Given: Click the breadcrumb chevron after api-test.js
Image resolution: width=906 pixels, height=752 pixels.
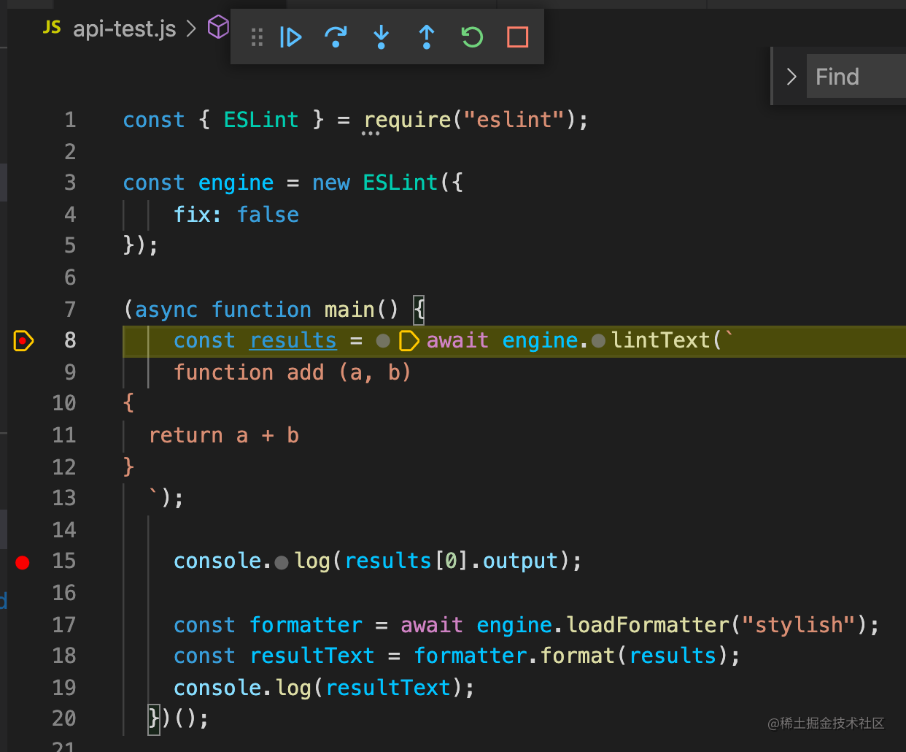Looking at the screenshot, I should (x=191, y=28).
